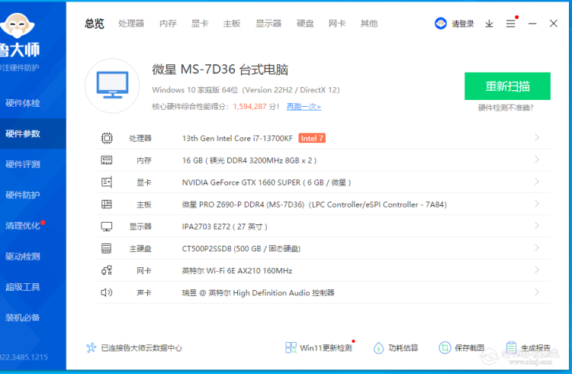
Task: Open 超级工具 in the sidebar
Action: pos(23,287)
